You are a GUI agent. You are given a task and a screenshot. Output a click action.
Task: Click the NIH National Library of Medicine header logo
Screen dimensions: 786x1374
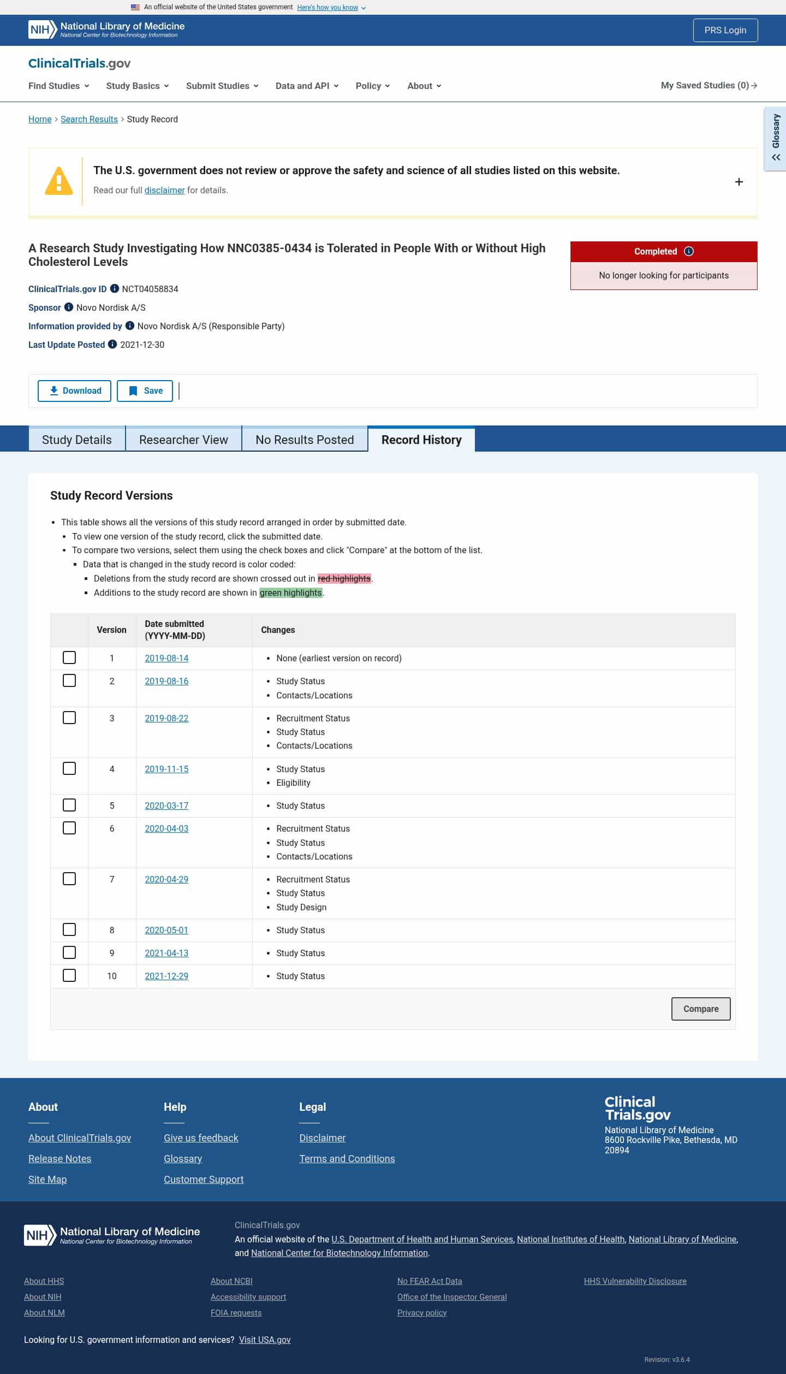106,29
